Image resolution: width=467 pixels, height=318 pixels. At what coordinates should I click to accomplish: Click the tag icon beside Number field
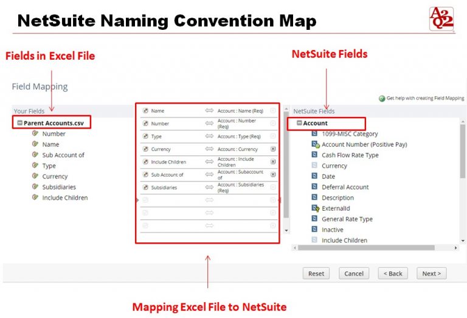[x=35, y=133]
